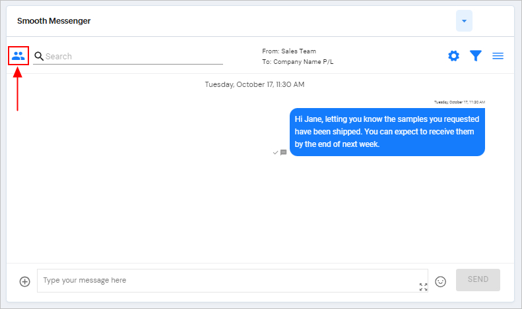This screenshot has height=309, width=522.
Task: Expand the message box with fullscreen arrows
Action: (x=423, y=287)
